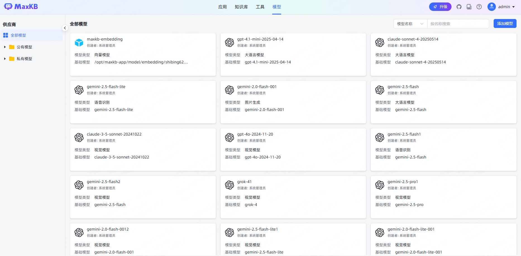Screen dimensions: 521x256
Task: Switch to the 知识库 tab
Action: pos(241,7)
